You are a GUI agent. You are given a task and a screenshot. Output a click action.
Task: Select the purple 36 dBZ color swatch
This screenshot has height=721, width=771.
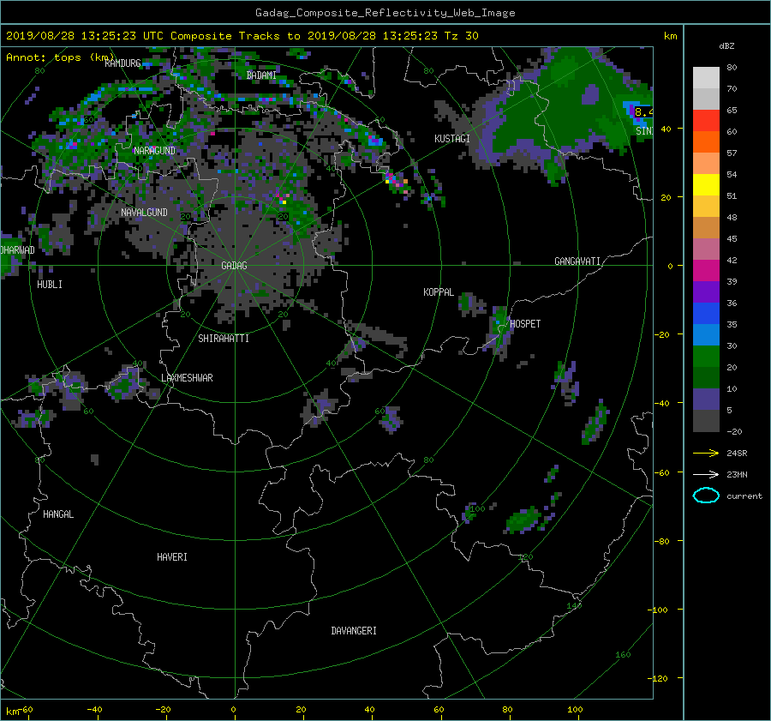point(706,291)
